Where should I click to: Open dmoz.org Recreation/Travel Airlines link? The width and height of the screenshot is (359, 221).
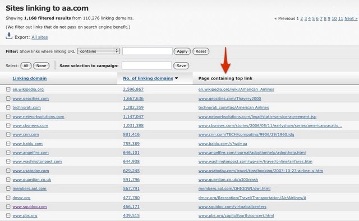(252, 198)
